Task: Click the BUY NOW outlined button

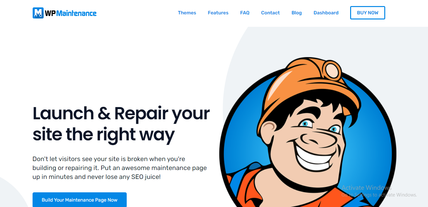Action: point(368,13)
